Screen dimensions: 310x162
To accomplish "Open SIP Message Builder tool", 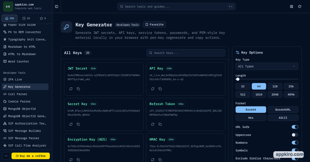I will tap(25, 131).
